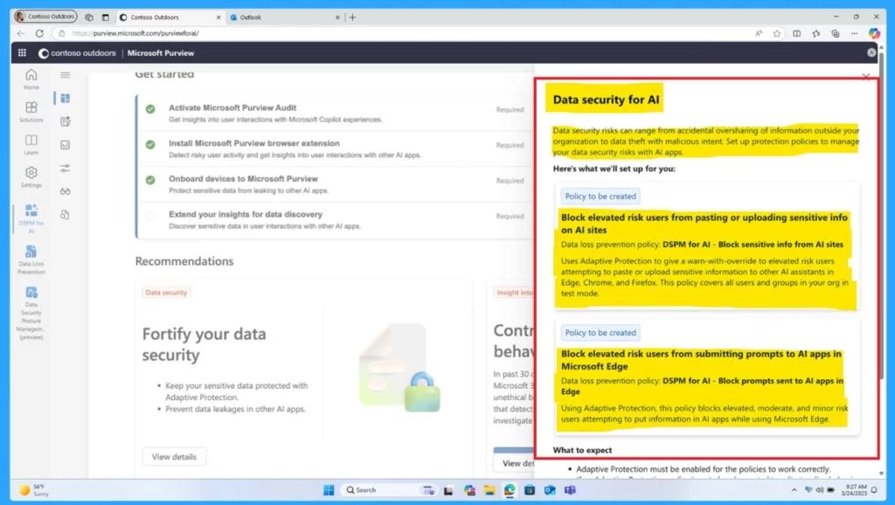Click the Contoso Outdoors profile button
Viewport: 895px width, 505px height.
(x=45, y=17)
